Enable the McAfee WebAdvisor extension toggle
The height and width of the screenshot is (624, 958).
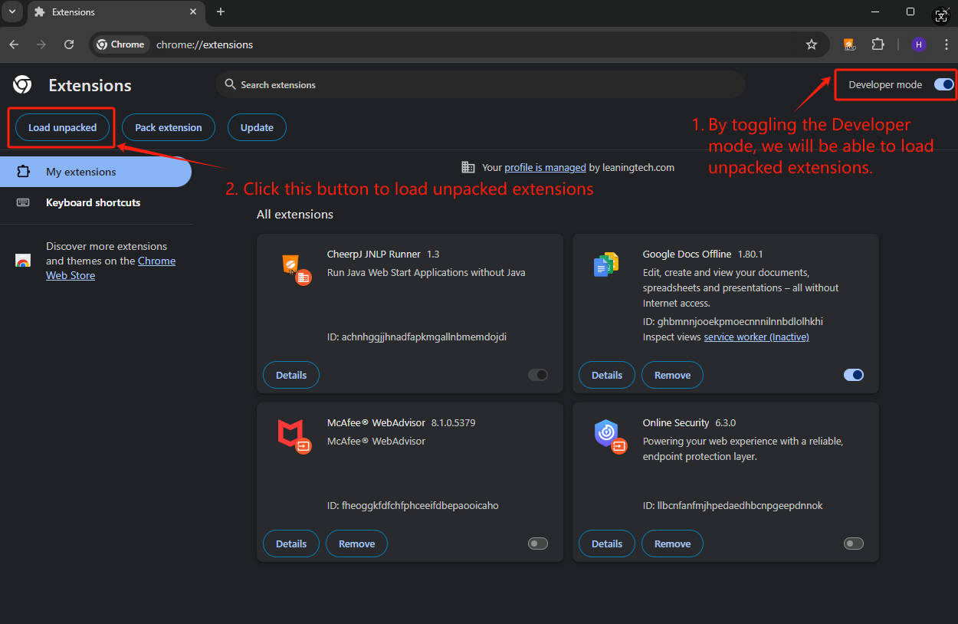[x=538, y=544]
